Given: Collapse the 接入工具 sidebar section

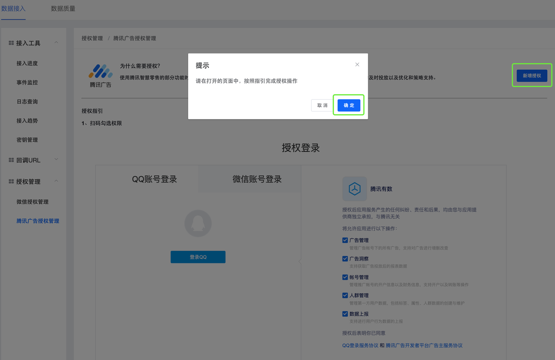Looking at the screenshot, I should click(56, 43).
